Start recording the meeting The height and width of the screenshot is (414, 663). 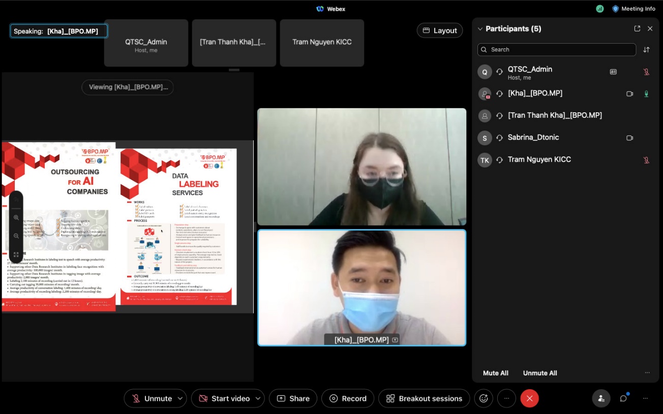pos(348,399)
